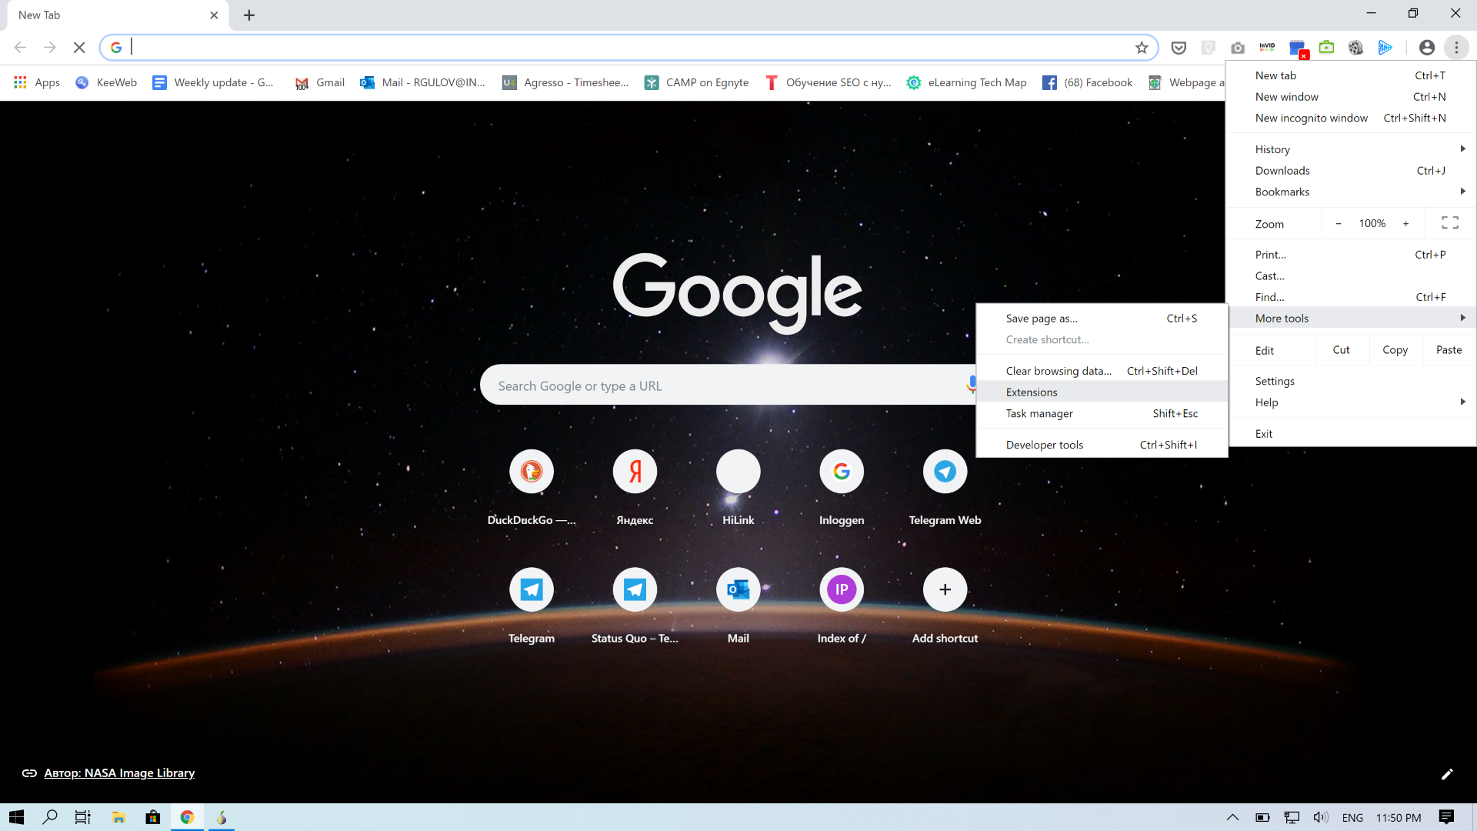This screenshot has height=831, width=1477.
Task: Close the New Tab tab
Action: coord(214,15)
